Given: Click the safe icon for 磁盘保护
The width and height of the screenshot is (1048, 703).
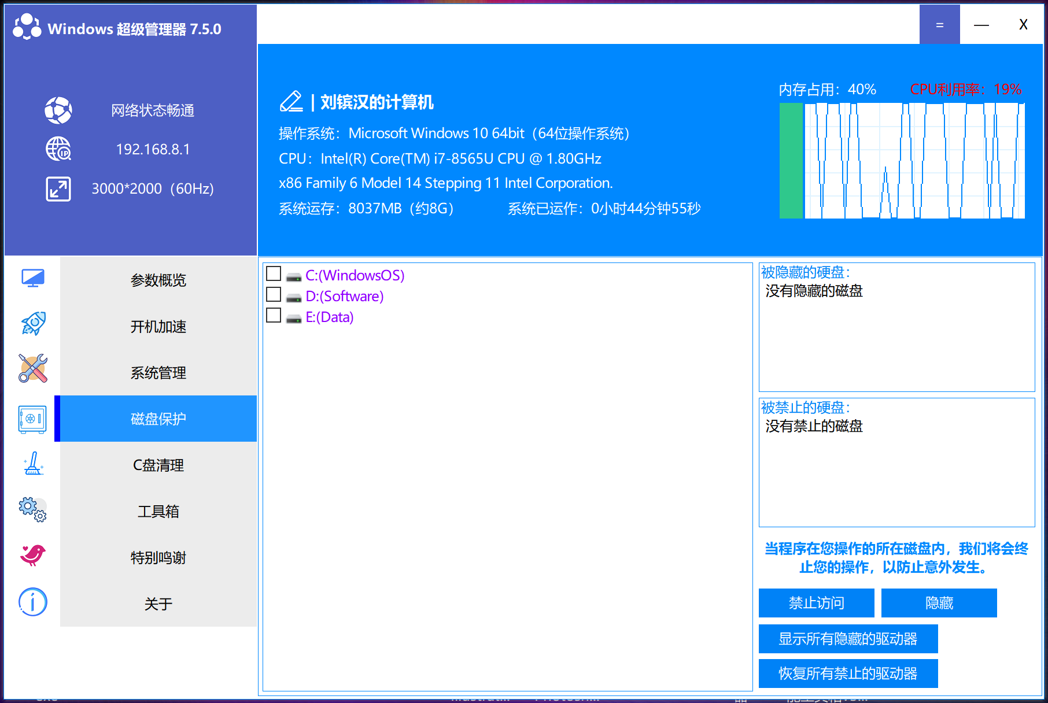Looking at the screenshot, I should pos(32,419).
